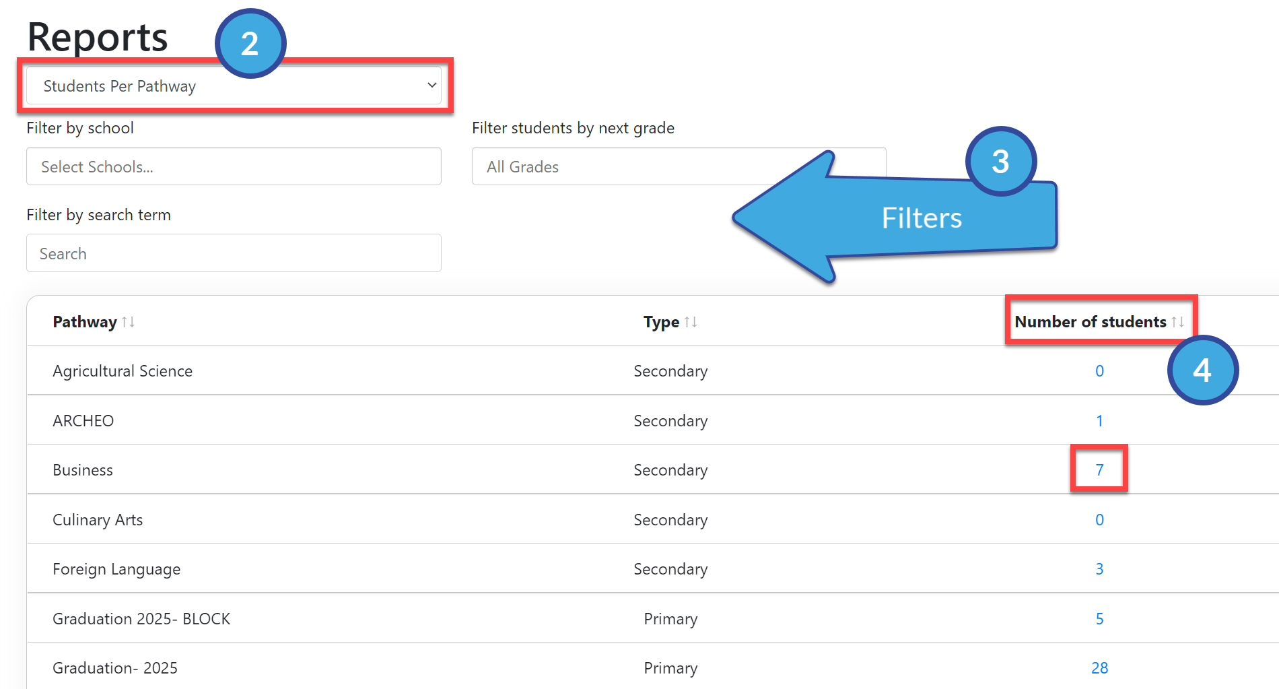
Task: Open Culinary Arts student count 0
Action: (1099, 520)
